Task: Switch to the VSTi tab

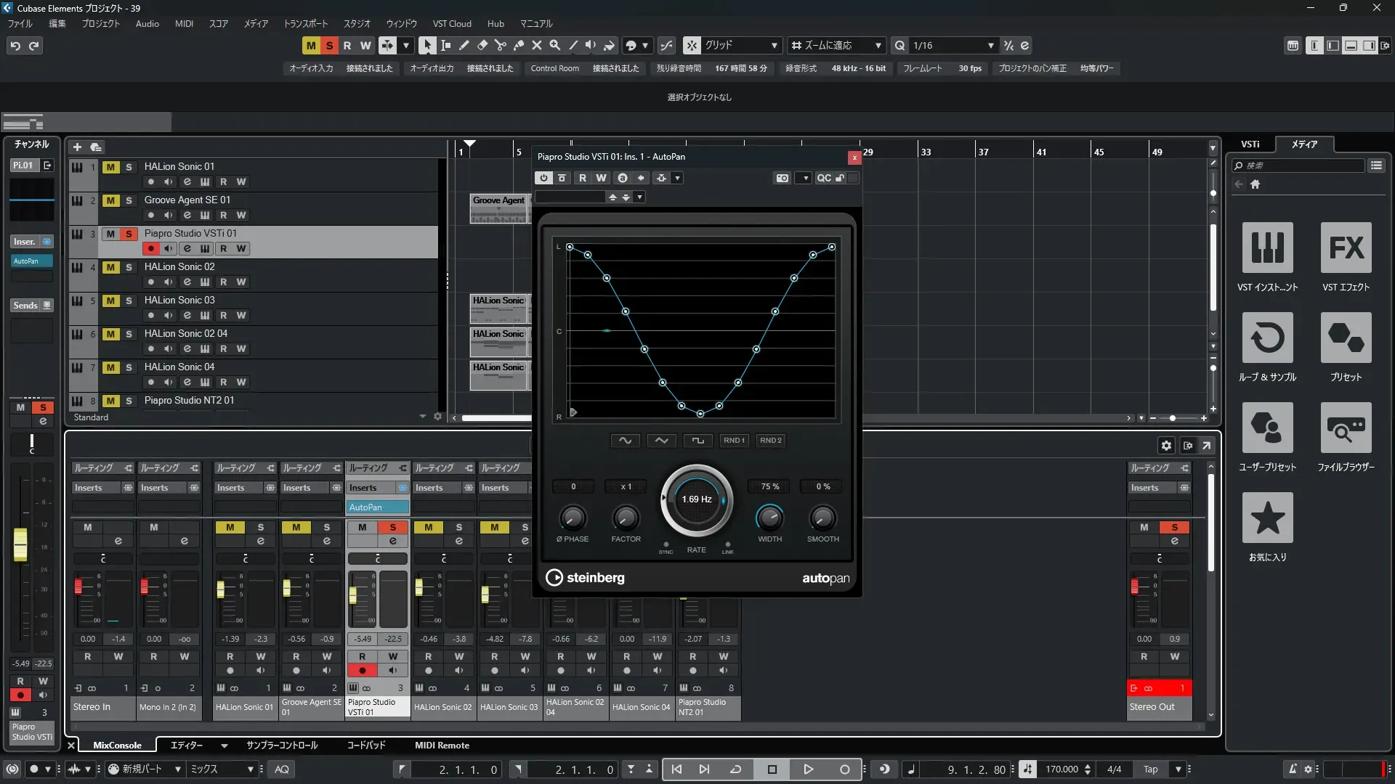Action: pyautogui.click(x=1250, y=144)
